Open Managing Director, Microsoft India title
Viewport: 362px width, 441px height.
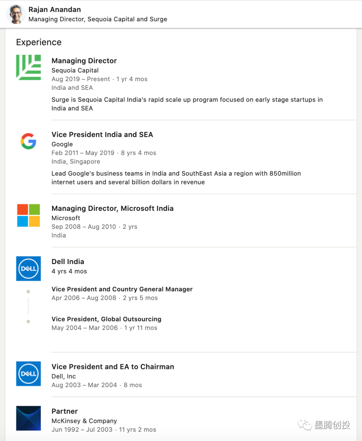coord(112,208)
